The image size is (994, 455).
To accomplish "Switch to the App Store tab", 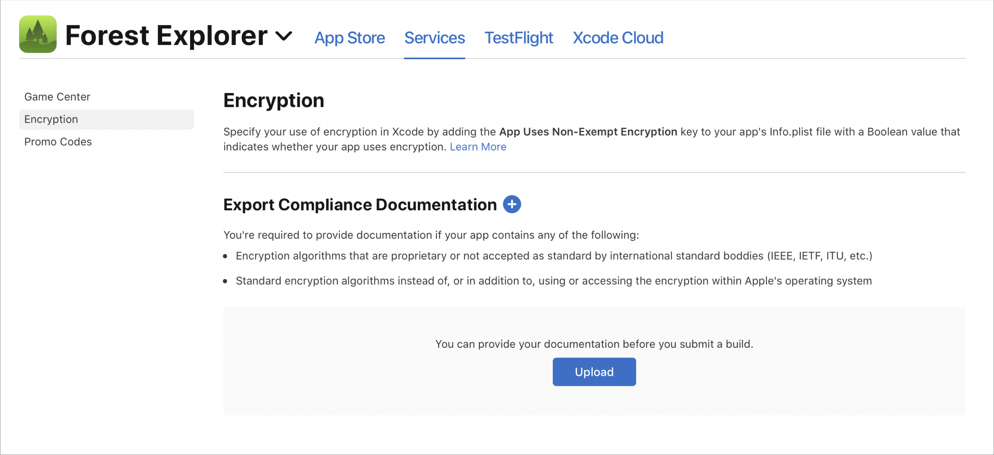I will 349,38.
